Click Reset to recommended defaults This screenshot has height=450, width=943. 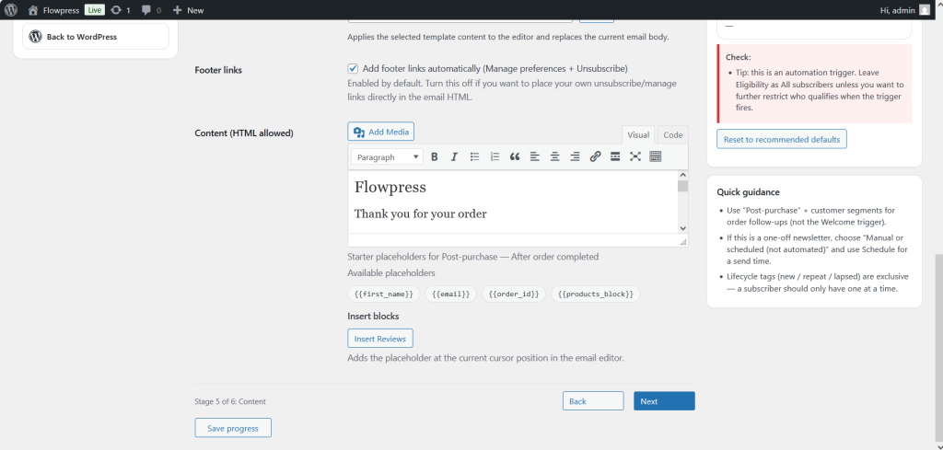click(782, 139)
